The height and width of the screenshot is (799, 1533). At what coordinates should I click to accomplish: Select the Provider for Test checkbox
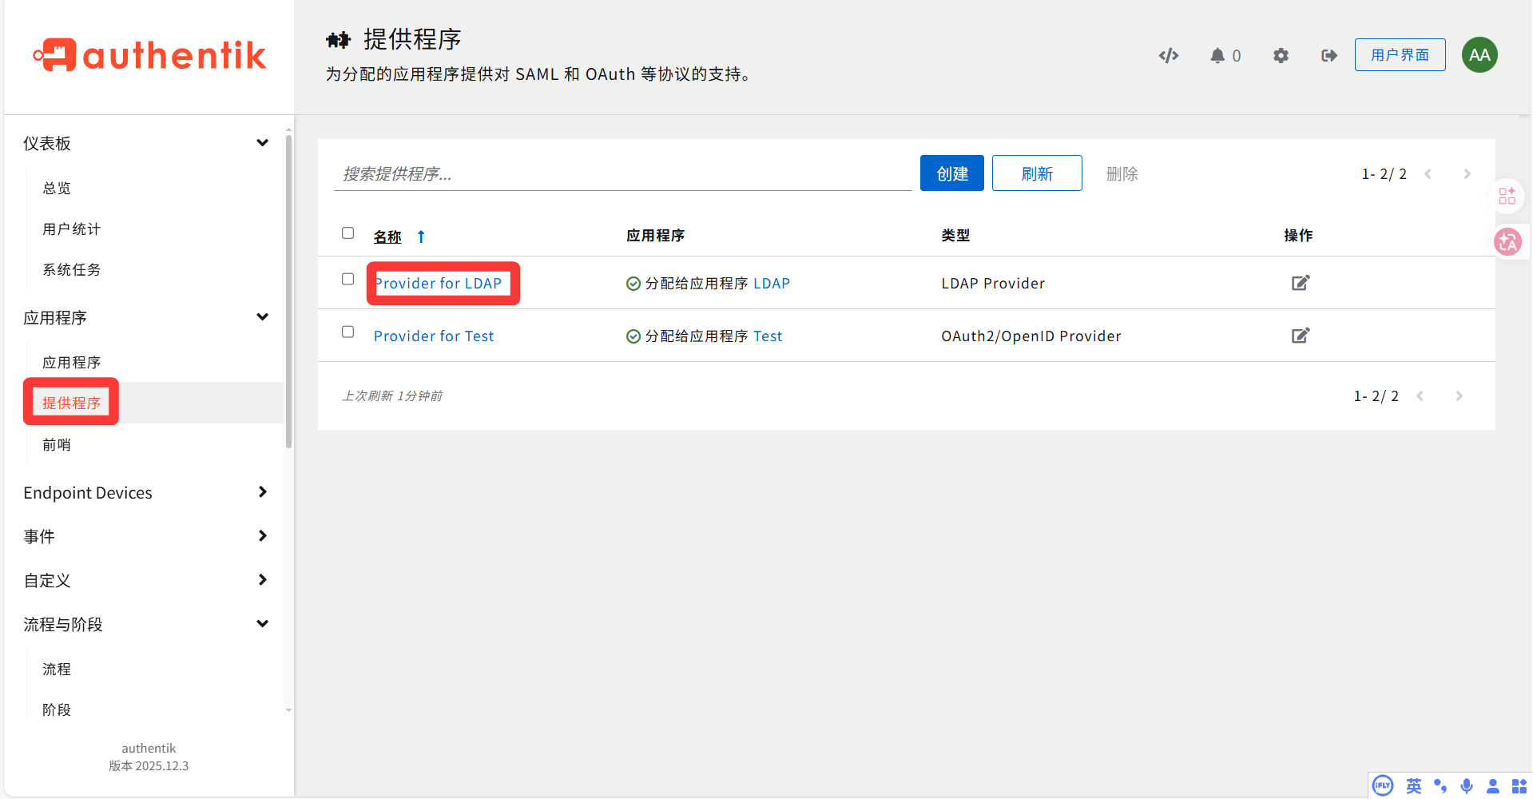coord(348,332)
